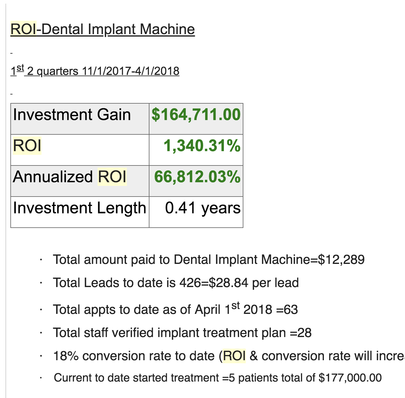405x398 pixels.
Task: Click the highlighted ROI in conversion bullet
Action: (235, 355)
